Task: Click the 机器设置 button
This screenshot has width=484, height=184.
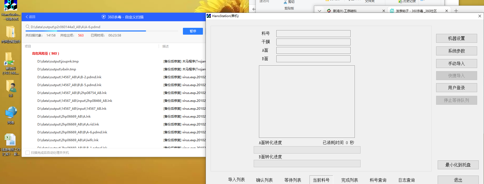Action: click(456, 38)
